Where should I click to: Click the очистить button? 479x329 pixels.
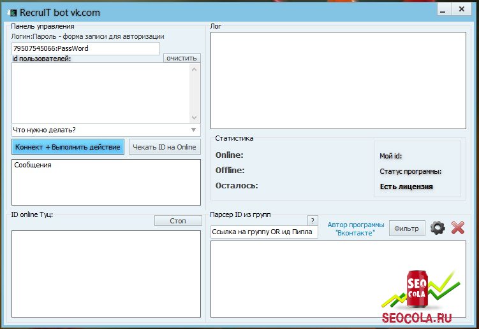182,58
